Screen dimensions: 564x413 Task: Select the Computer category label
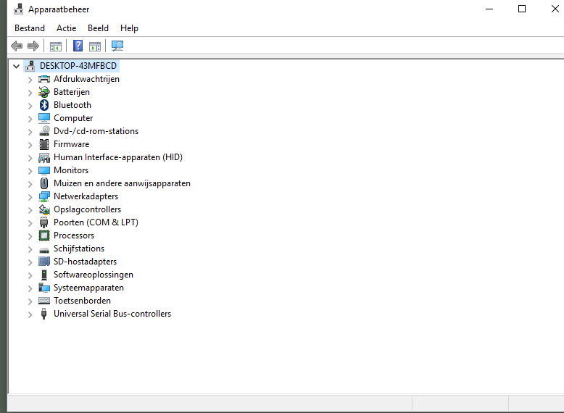[x=73, y=118]
